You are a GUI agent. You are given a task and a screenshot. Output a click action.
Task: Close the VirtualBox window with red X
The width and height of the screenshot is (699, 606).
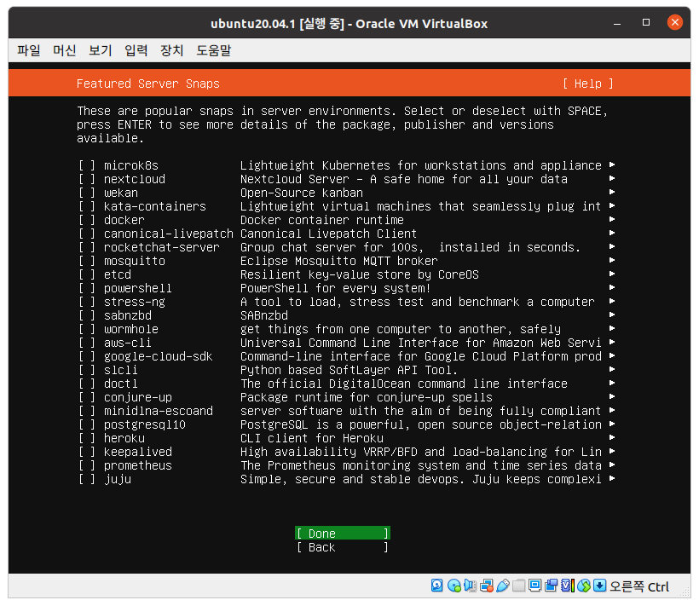point(674,22)
